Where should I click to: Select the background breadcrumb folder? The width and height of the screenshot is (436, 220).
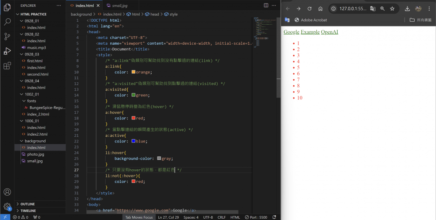pos(81,14)
